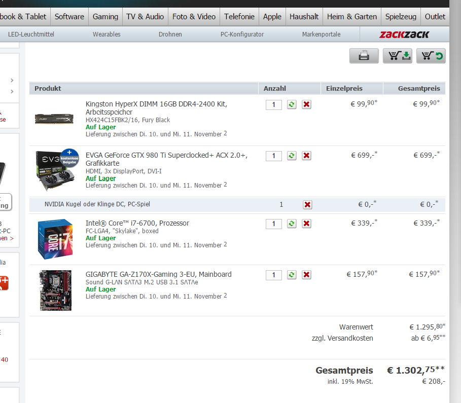
Task: Go to Wearables section
Action: point(107,34)
